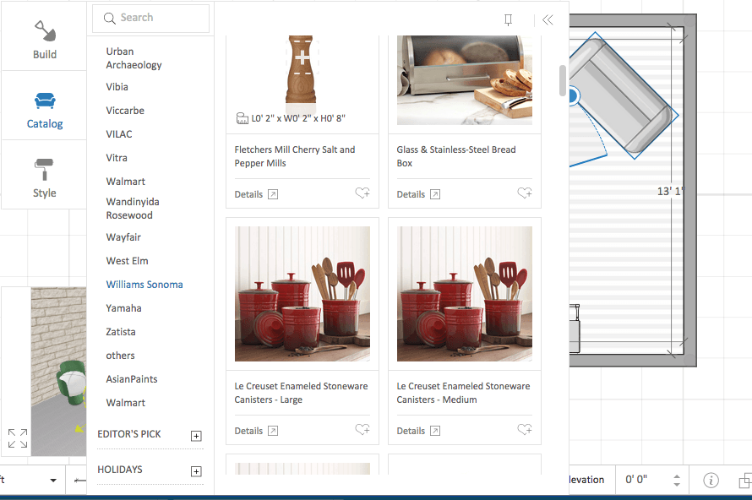Focus the catalog Search field
Screen dimensions: 752x500
[151, 19]
